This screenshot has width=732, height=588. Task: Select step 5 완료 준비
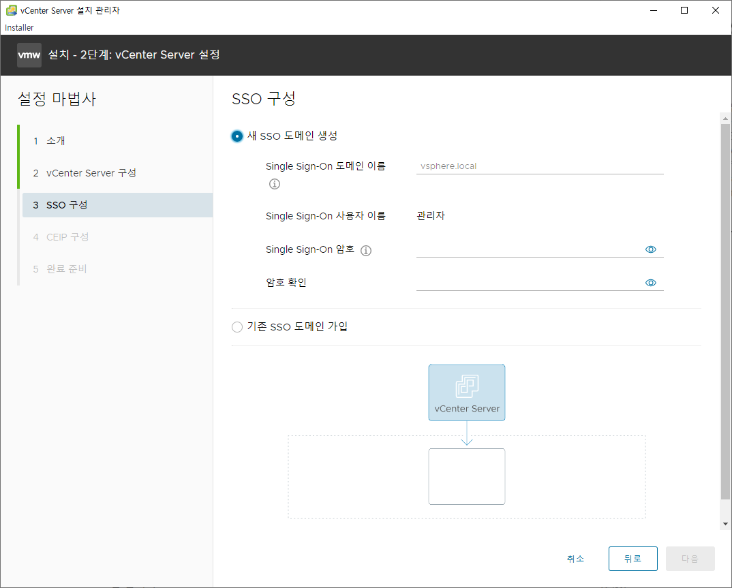pos(117,269)
